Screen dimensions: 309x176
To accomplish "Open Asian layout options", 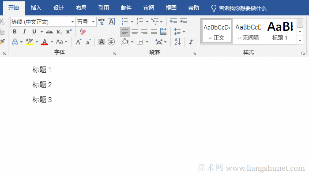I will tap(159, 42).
